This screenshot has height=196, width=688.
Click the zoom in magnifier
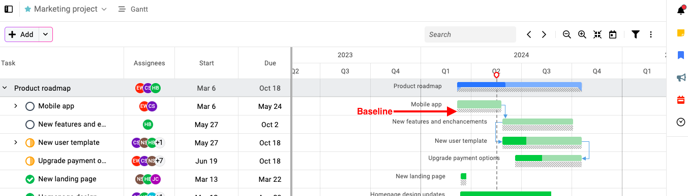(x=582, y=34)
